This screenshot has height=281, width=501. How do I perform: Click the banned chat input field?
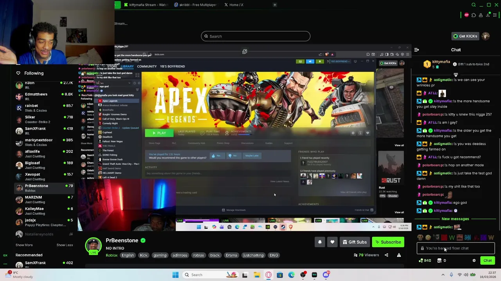click(x=456, y=248)
